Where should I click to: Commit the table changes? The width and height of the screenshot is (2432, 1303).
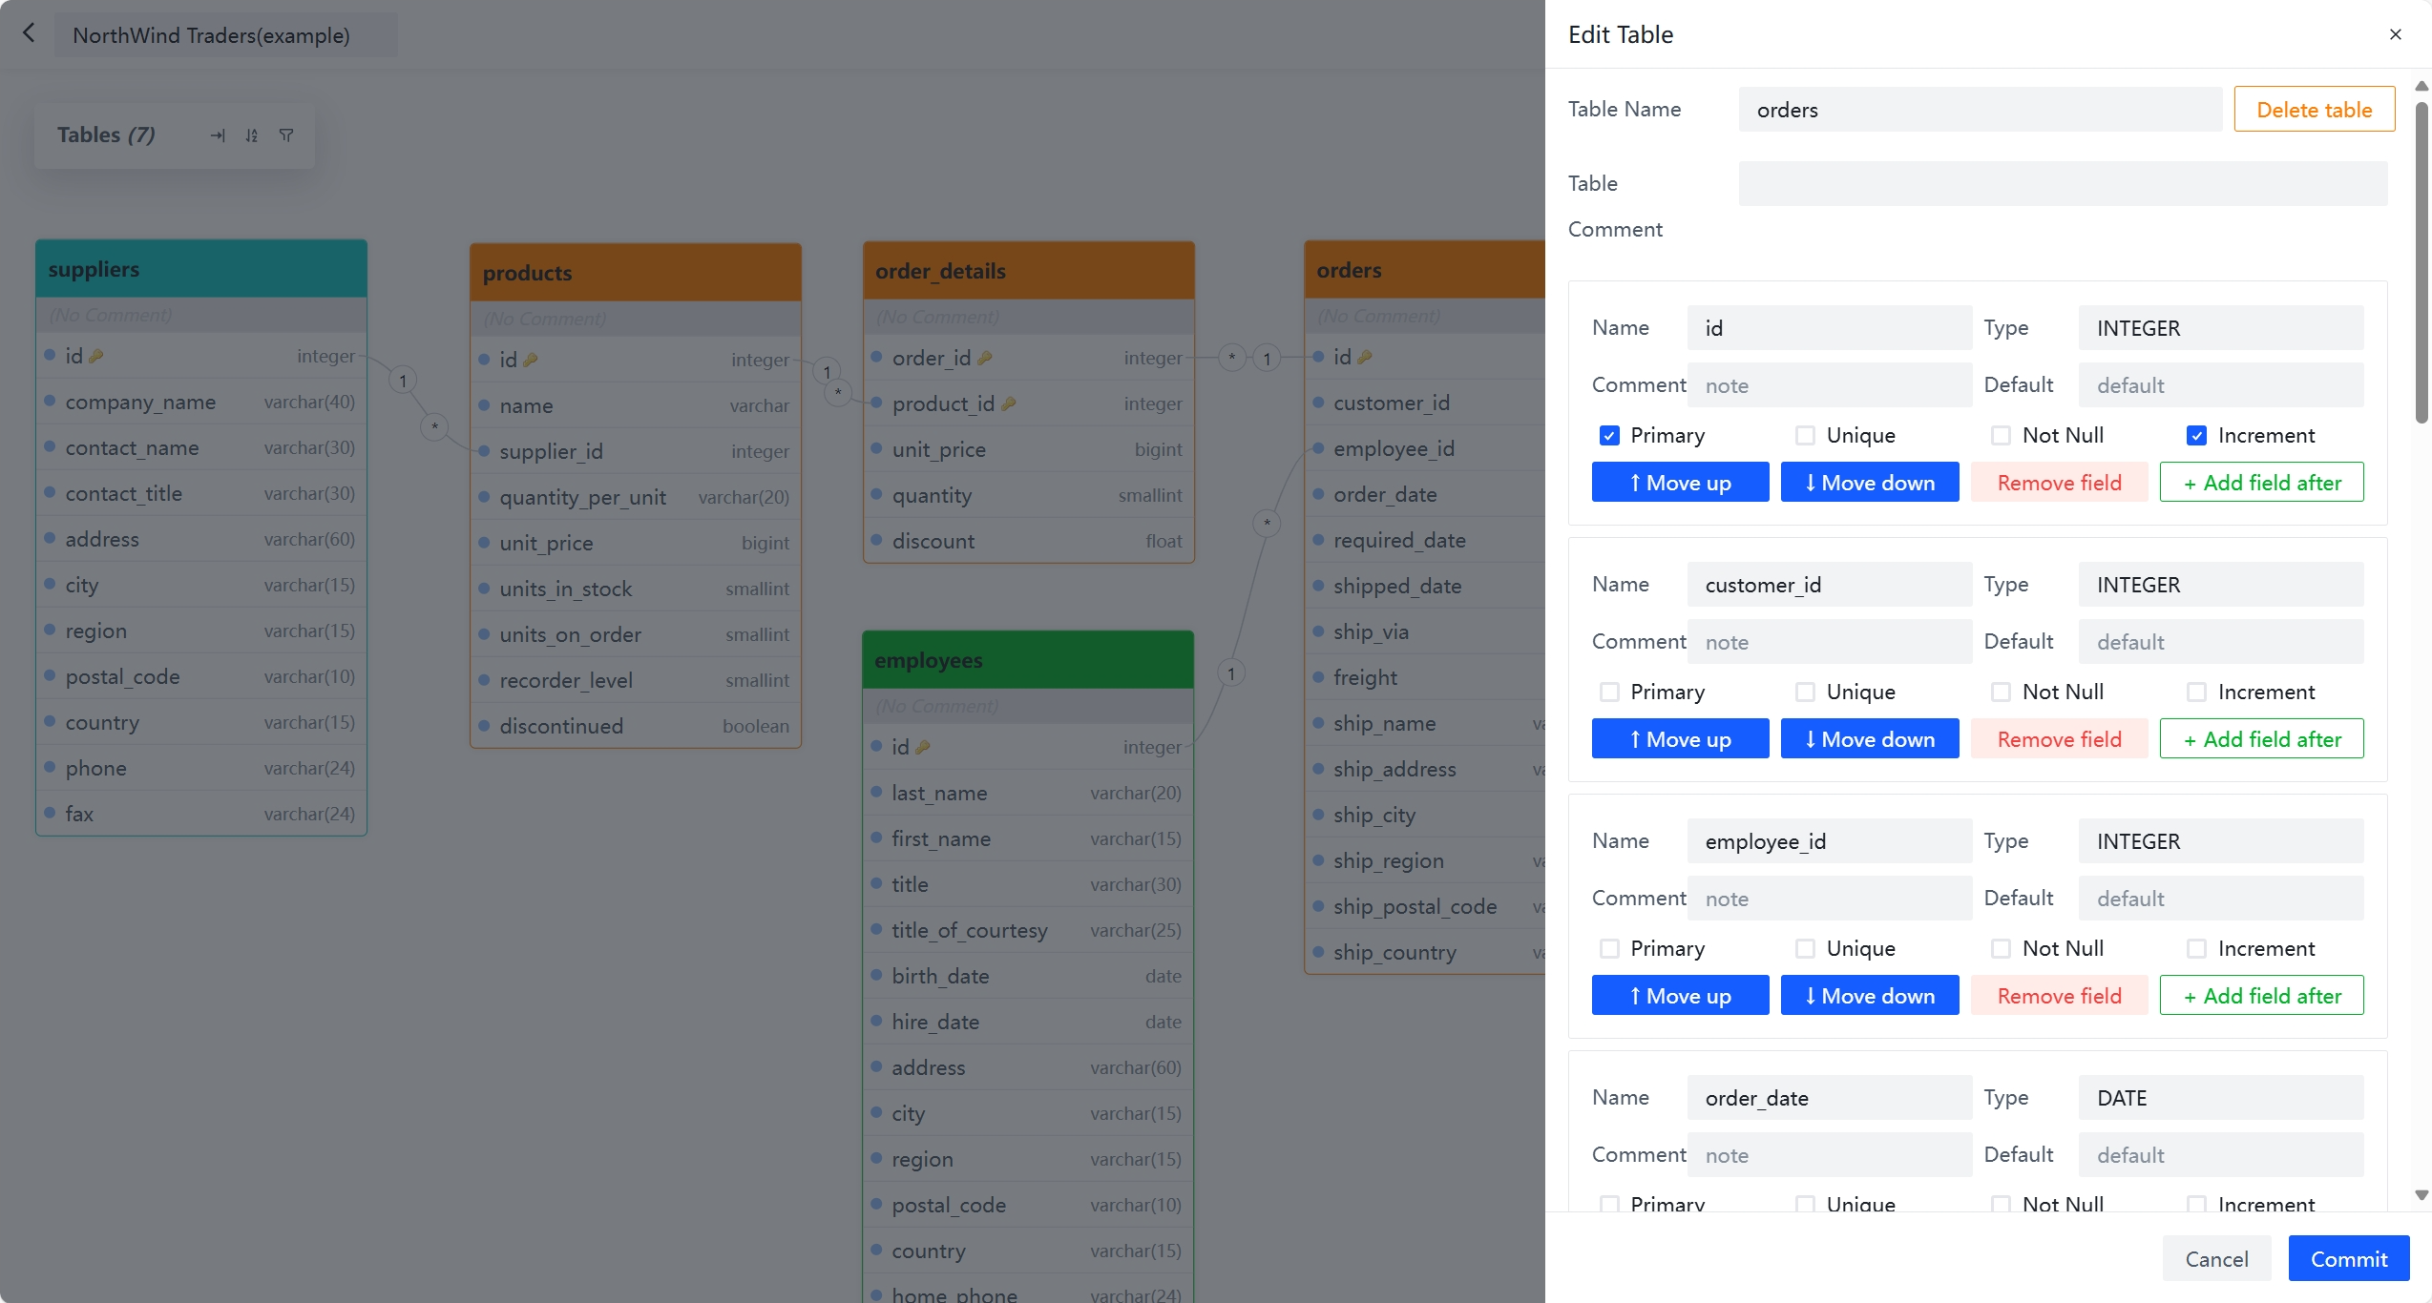pyautogui.click(x=2349, y=1259)
